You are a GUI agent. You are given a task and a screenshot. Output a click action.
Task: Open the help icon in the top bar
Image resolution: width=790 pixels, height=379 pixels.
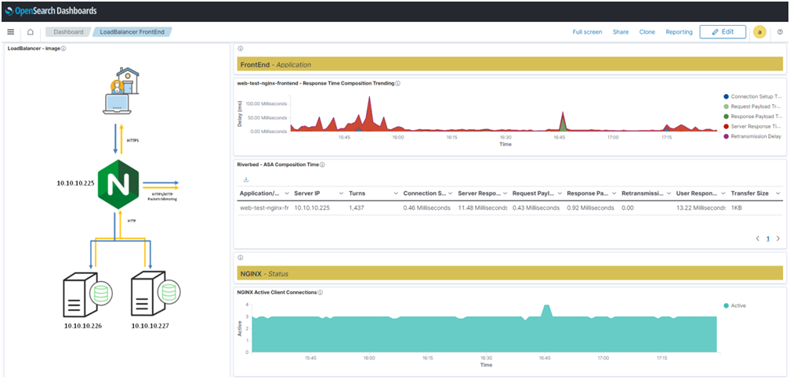(x=780, y=31)
